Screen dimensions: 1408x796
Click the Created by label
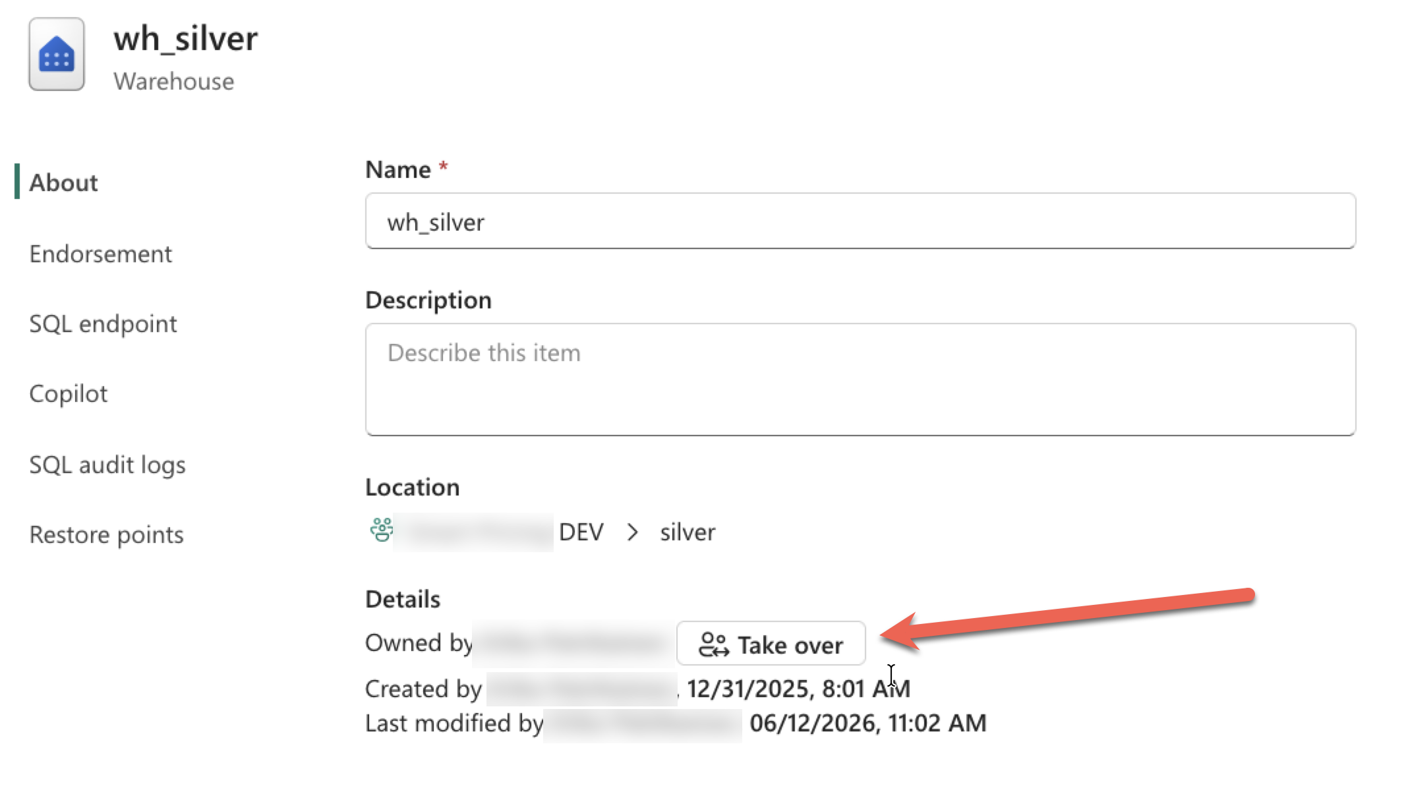click(423, 689)
